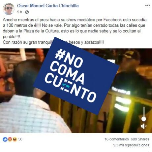The height and width of the screenshot is (152, 152).
Task: Click the 9,3 mil reproducciones count
Action: pos(131,145)
